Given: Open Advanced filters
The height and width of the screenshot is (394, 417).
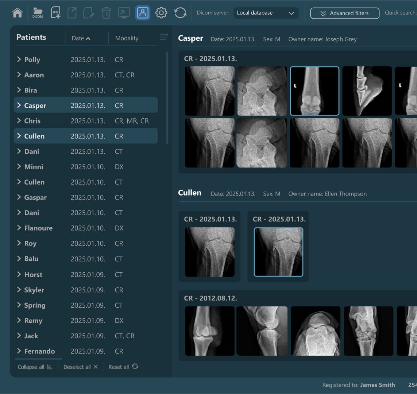Looking at the screenshot, I should tap(345, 13).
